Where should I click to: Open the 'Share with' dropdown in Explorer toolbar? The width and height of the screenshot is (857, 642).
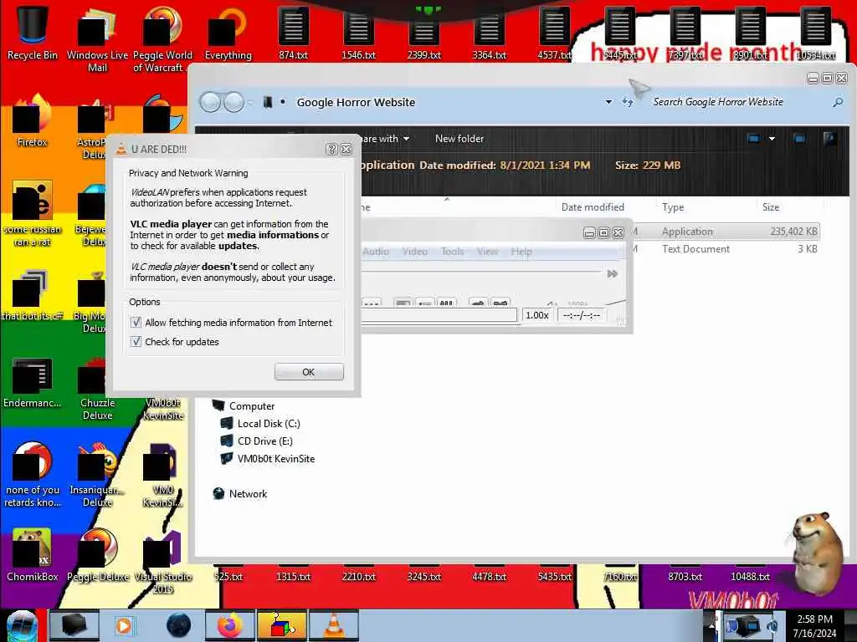(385, 139)
